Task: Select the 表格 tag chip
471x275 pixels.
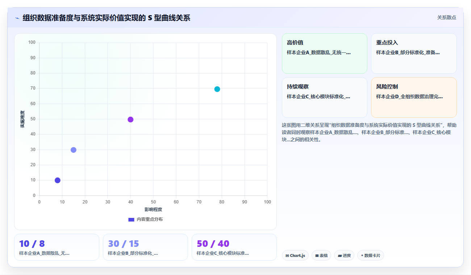Action: tap(321, 255)
